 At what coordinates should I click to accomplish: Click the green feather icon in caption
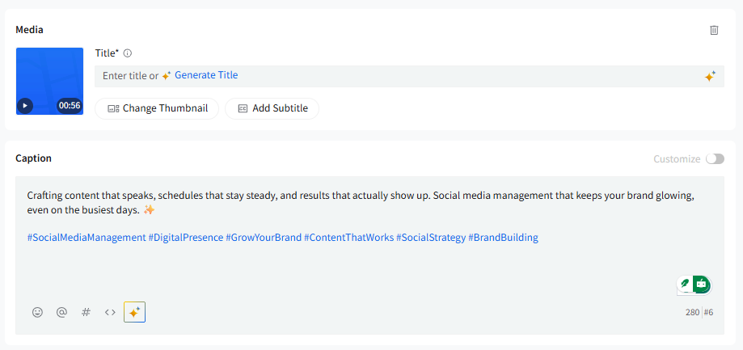(x=686, y=284)
